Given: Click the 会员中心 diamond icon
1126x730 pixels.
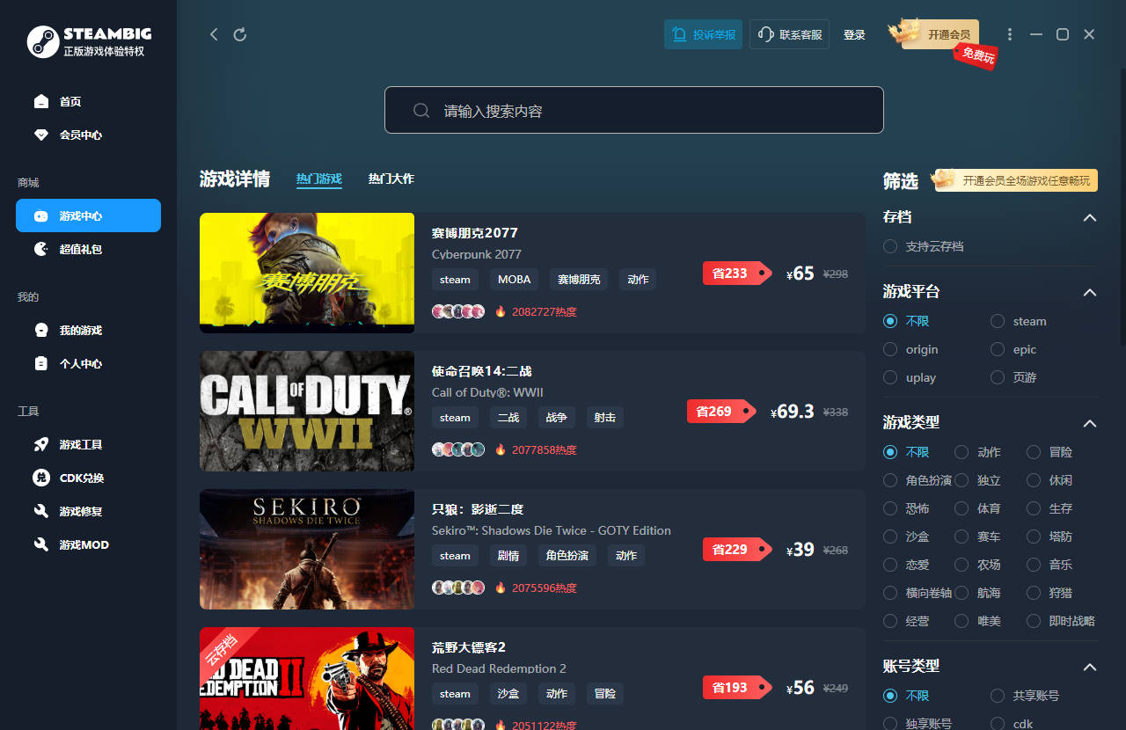Looking at the screenshot, I should pyautogui.click(x=41, y=135).
